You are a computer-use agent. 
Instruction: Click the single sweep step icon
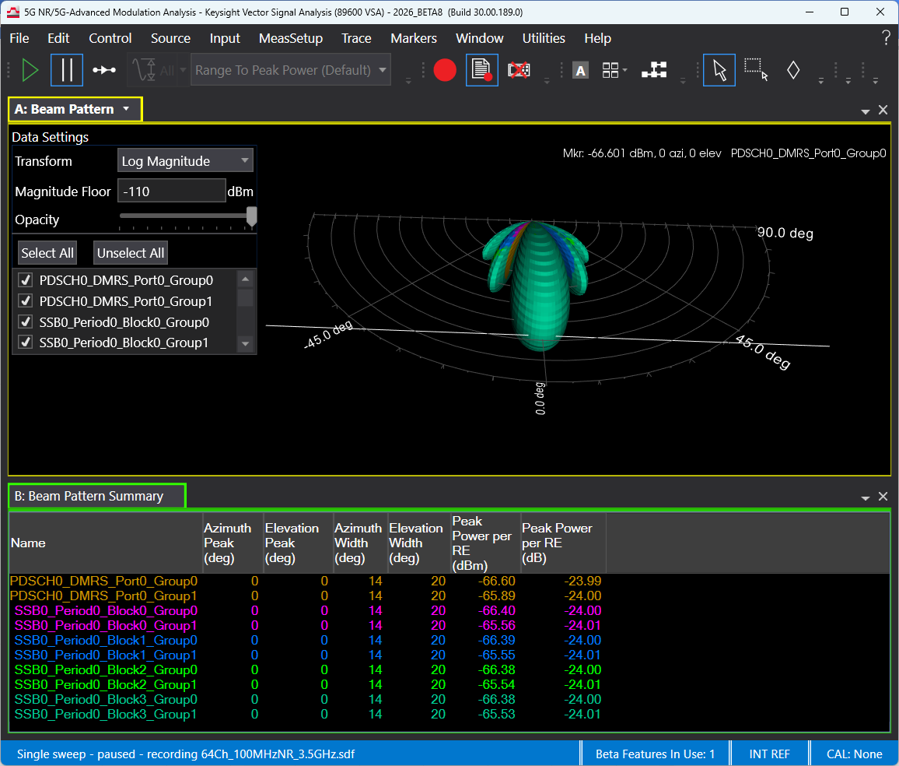[104, 70]
